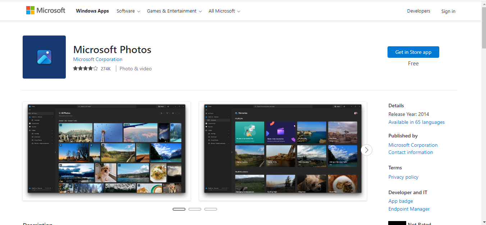Open the All Photos screenshot thumbnail
This screenshot has height=225, width=486.
[106, 151]
